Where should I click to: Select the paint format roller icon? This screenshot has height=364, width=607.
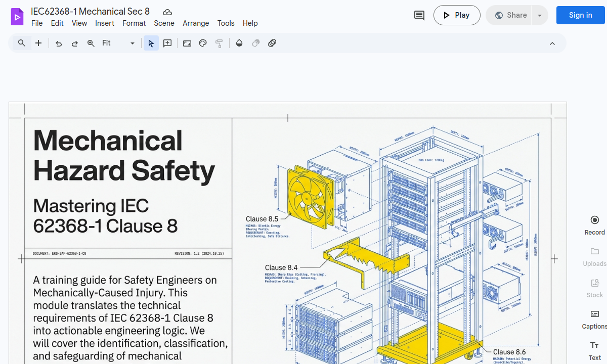(219, 43)
